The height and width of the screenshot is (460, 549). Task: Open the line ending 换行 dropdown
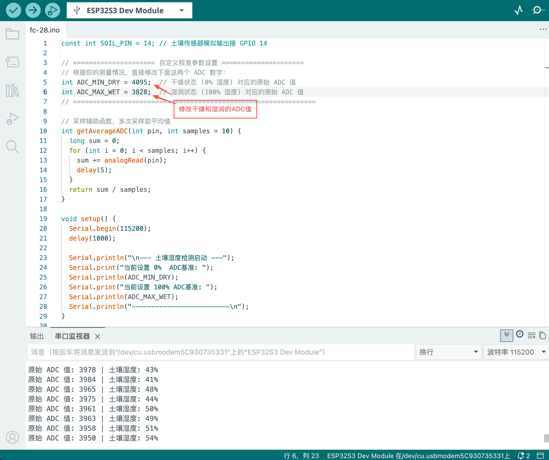point(448,352)
